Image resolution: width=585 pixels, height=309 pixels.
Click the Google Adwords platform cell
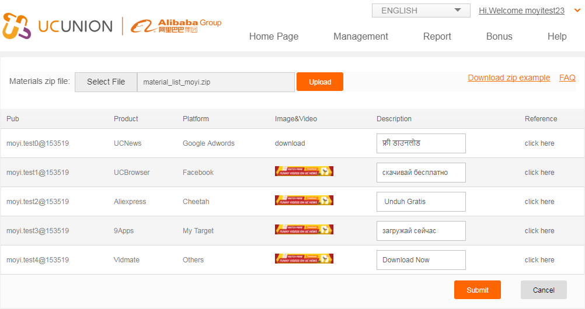pyautogui.click(x=208, y=143)
